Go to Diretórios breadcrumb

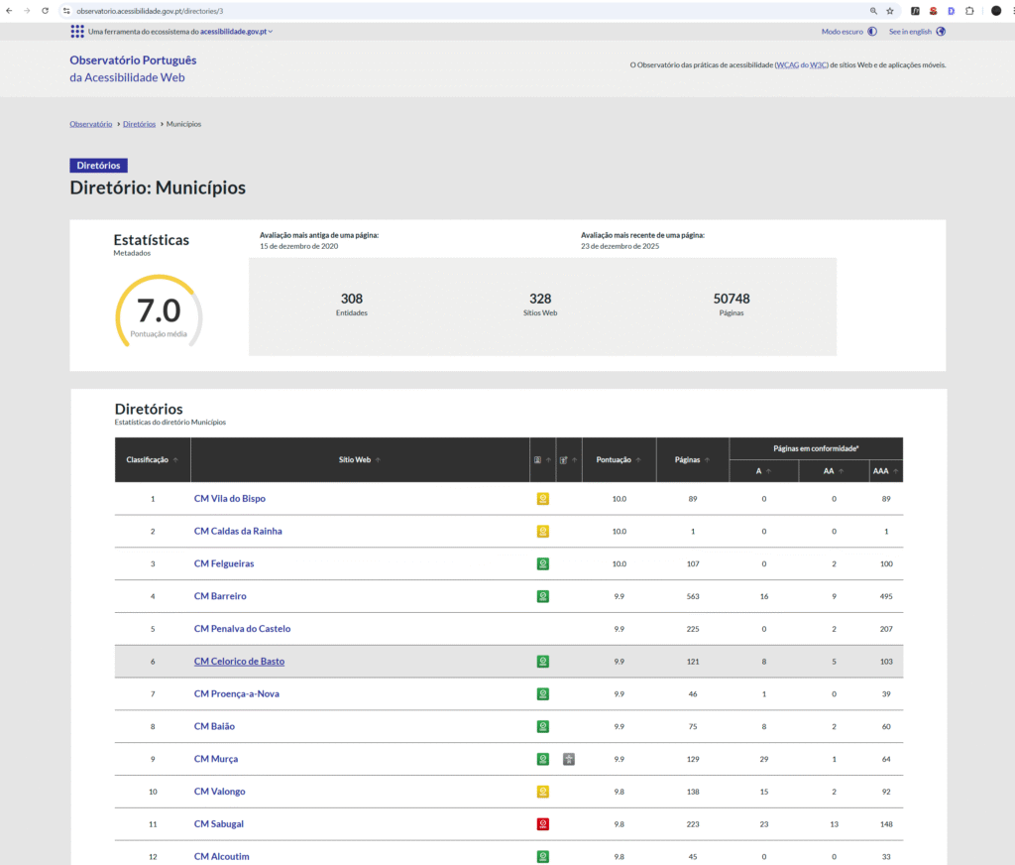[139, 124]
